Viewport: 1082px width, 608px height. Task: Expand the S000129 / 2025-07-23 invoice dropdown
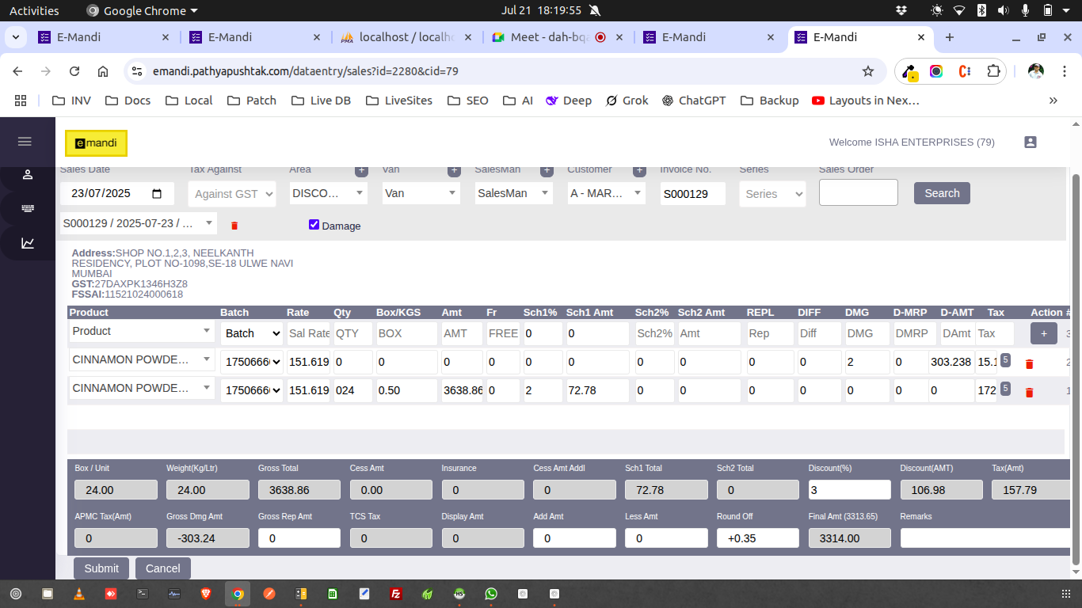coord(139,223)
